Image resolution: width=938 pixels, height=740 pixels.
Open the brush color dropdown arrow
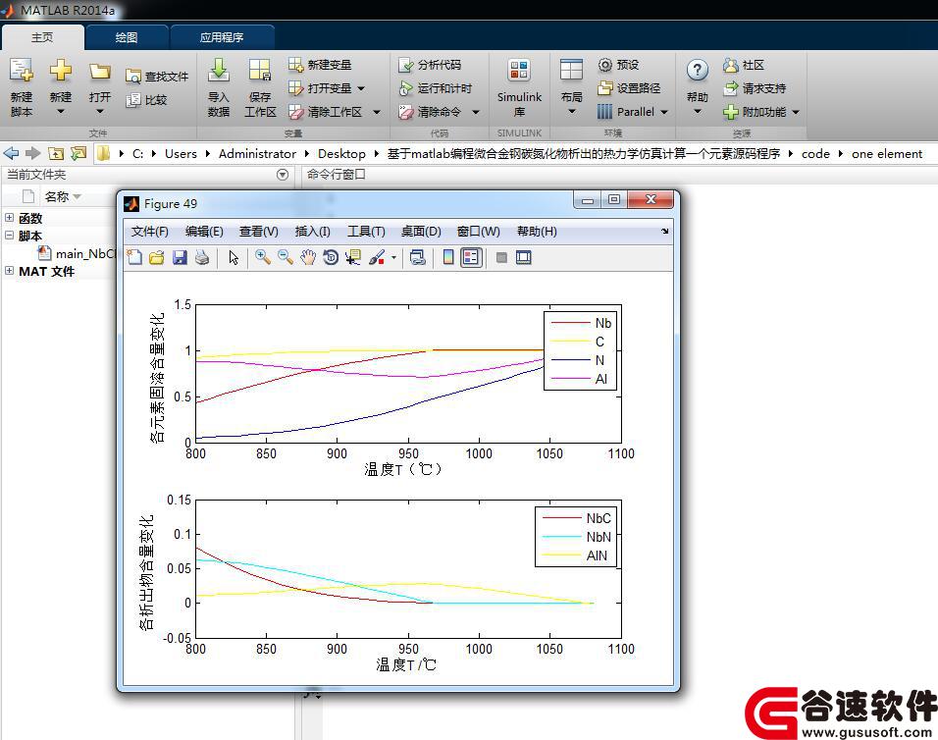pos(393,258)
